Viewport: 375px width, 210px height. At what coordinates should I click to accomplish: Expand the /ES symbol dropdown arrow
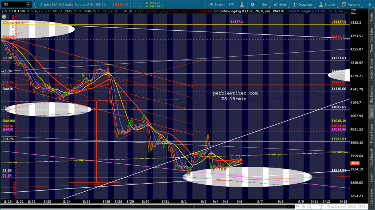(28, 5)
